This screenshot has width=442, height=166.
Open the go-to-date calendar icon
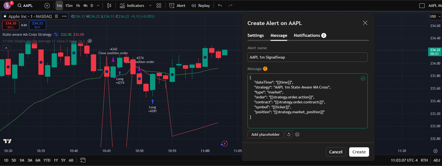83,160
